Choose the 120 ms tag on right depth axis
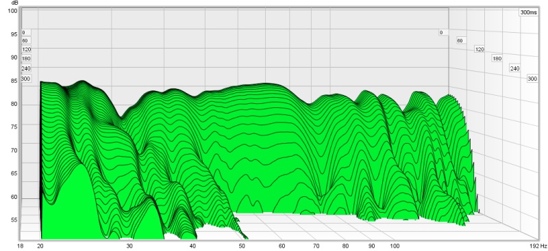548x251 pixels. 480,49
